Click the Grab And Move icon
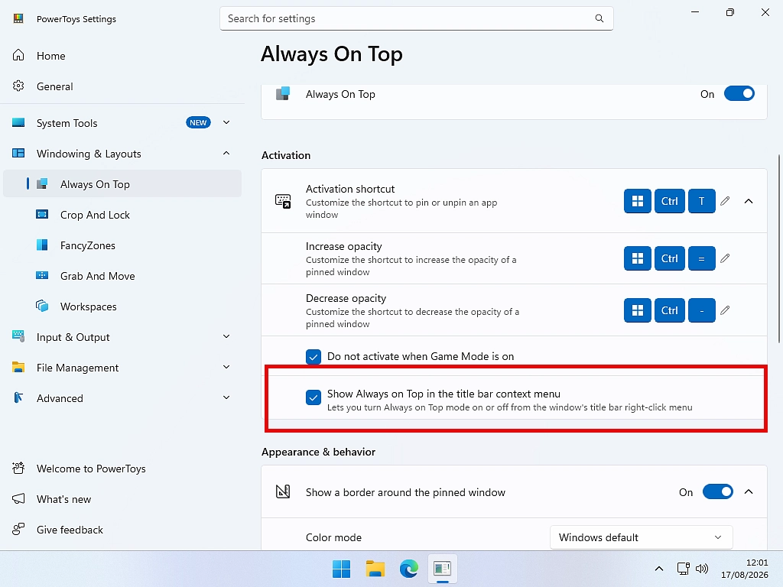The image size is (783, 587). coord(42,275)
